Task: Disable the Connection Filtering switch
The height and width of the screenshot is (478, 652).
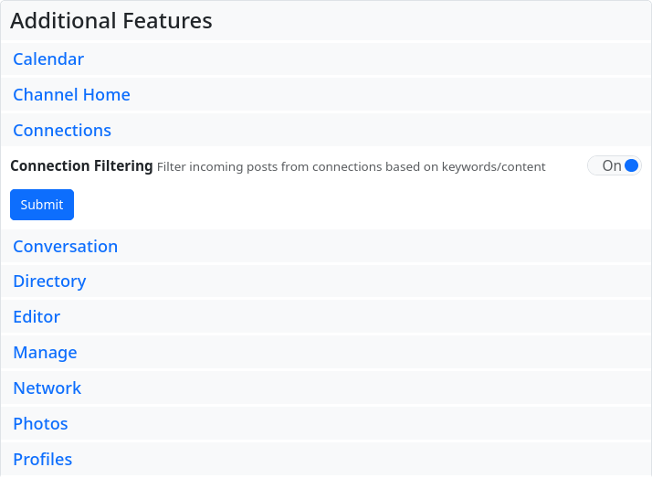Action: (615, 165)
